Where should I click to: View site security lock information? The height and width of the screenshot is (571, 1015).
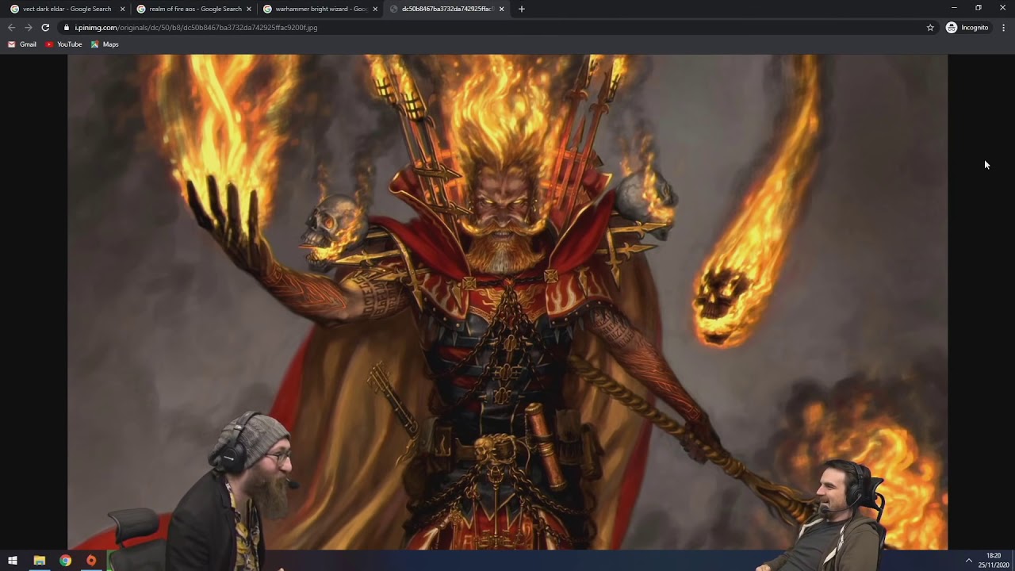[67, 27]
